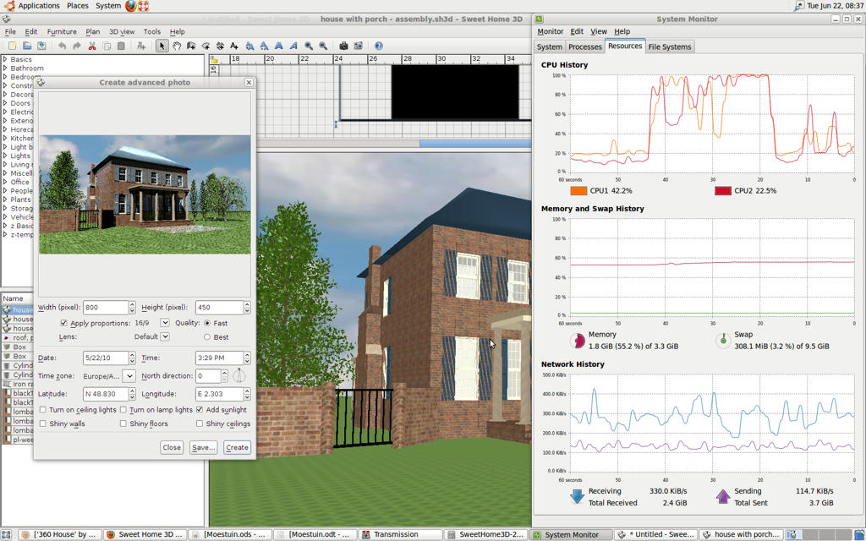The width and height of the screenshot is (866, 541).
Task: Open the Furniture menu
Action: coord(62,31)
